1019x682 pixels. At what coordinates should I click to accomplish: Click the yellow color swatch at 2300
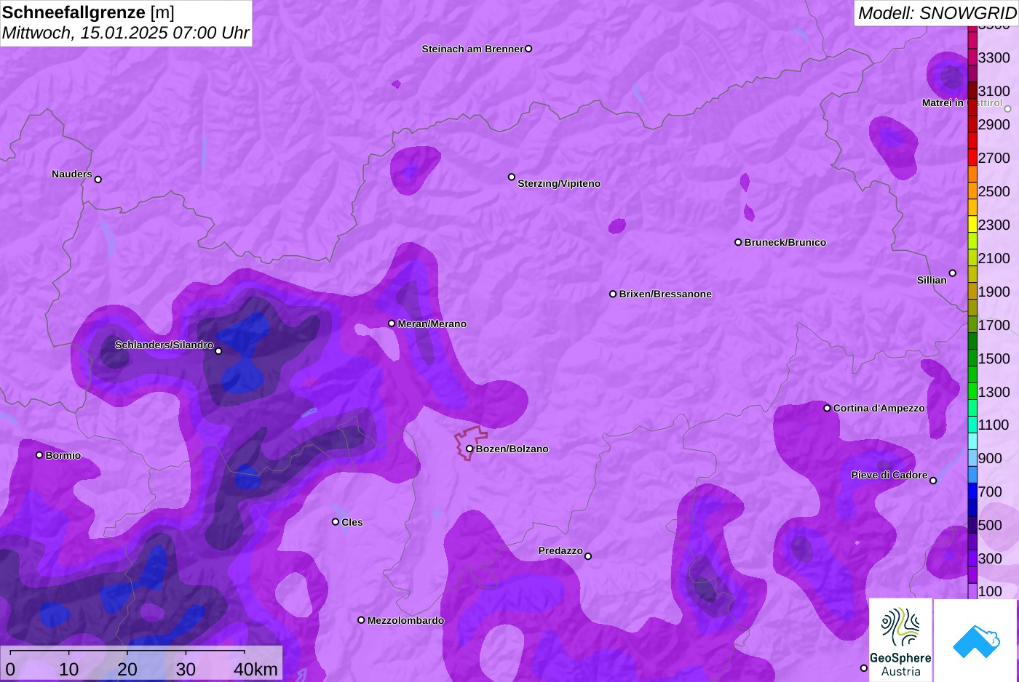point(972,225)
